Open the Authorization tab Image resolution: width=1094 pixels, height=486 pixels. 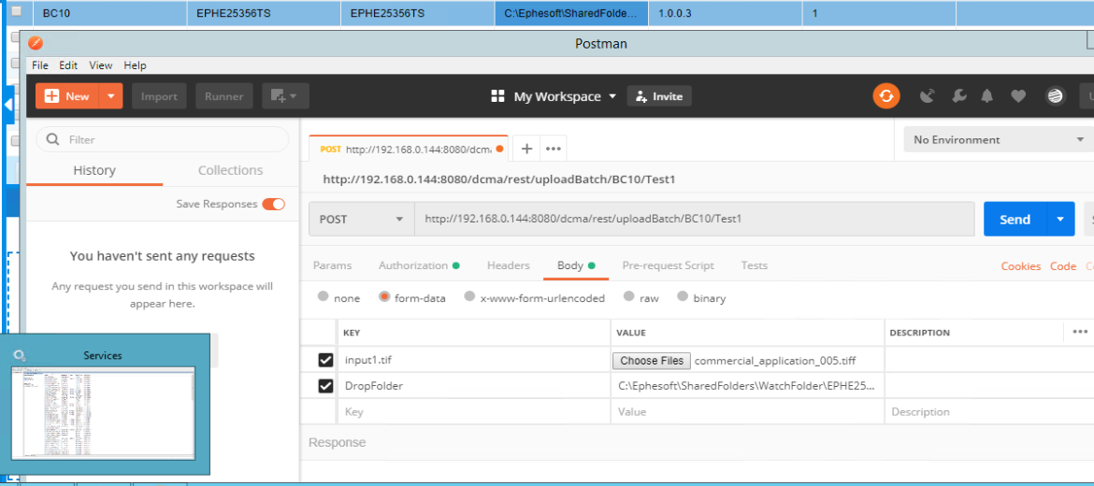tap(418, 265)
